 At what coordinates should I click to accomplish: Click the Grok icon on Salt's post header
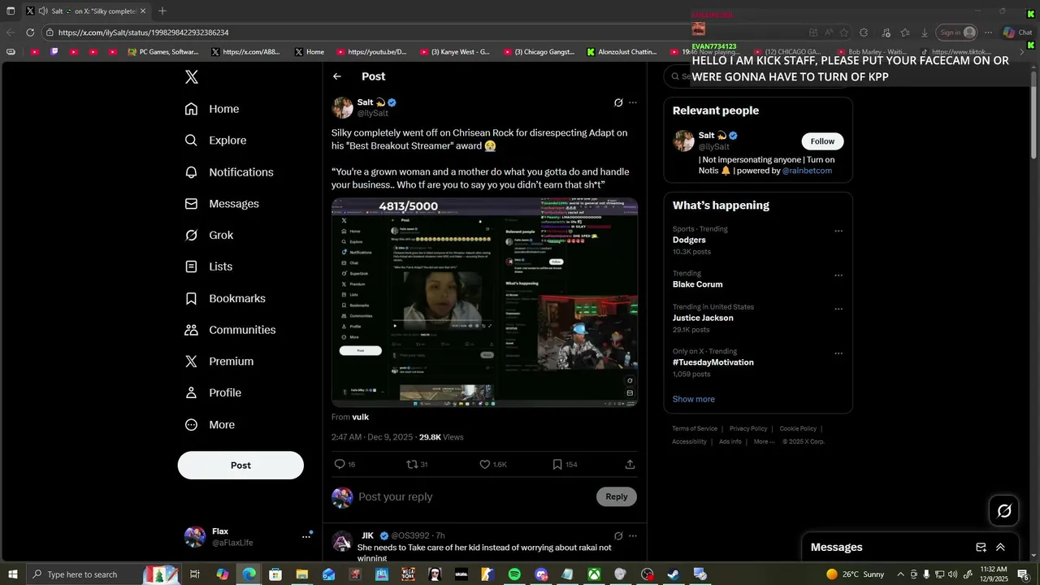coord(618,103)
